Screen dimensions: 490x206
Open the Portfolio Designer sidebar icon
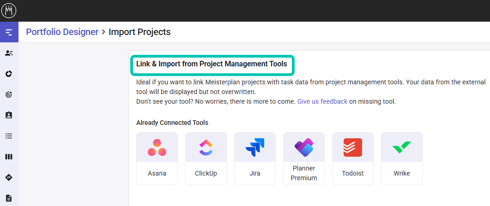click(x=9, y=32)
